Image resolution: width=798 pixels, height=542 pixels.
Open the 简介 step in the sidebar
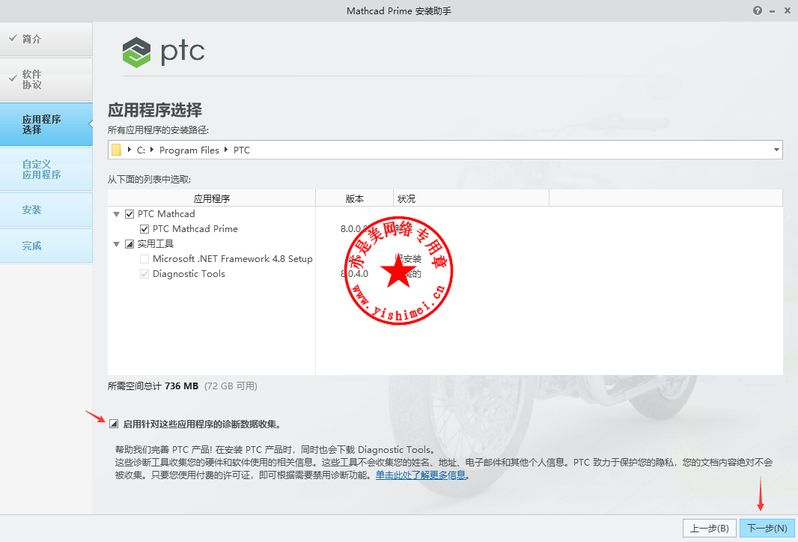[46, 39]
